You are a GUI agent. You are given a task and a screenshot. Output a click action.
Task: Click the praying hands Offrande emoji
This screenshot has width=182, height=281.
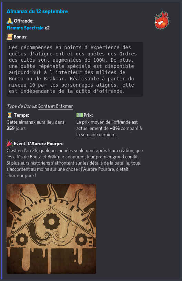[10, 21]
